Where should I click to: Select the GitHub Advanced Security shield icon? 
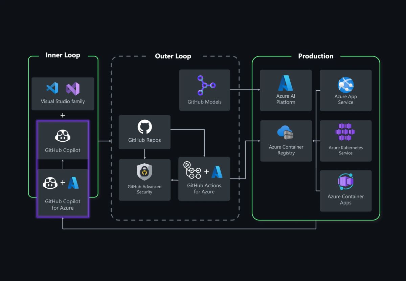click(144, 171)
